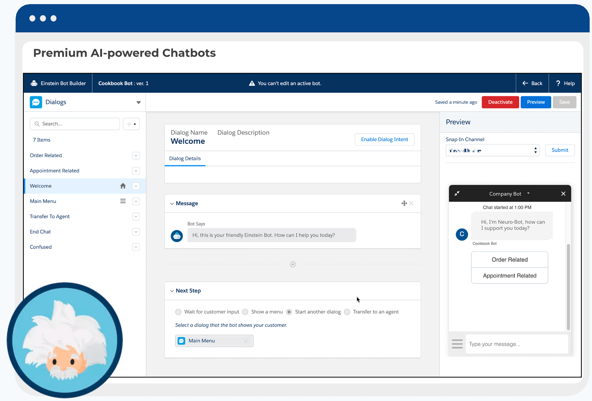The image size is (592, 401).
Task: Select Confused dialog in list
Action: pyautogui.click(x=41, y=247)
